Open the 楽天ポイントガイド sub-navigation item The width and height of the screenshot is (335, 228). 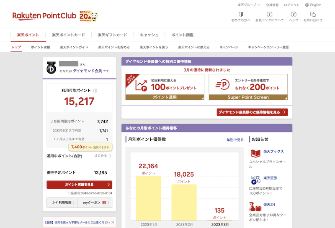74,47
